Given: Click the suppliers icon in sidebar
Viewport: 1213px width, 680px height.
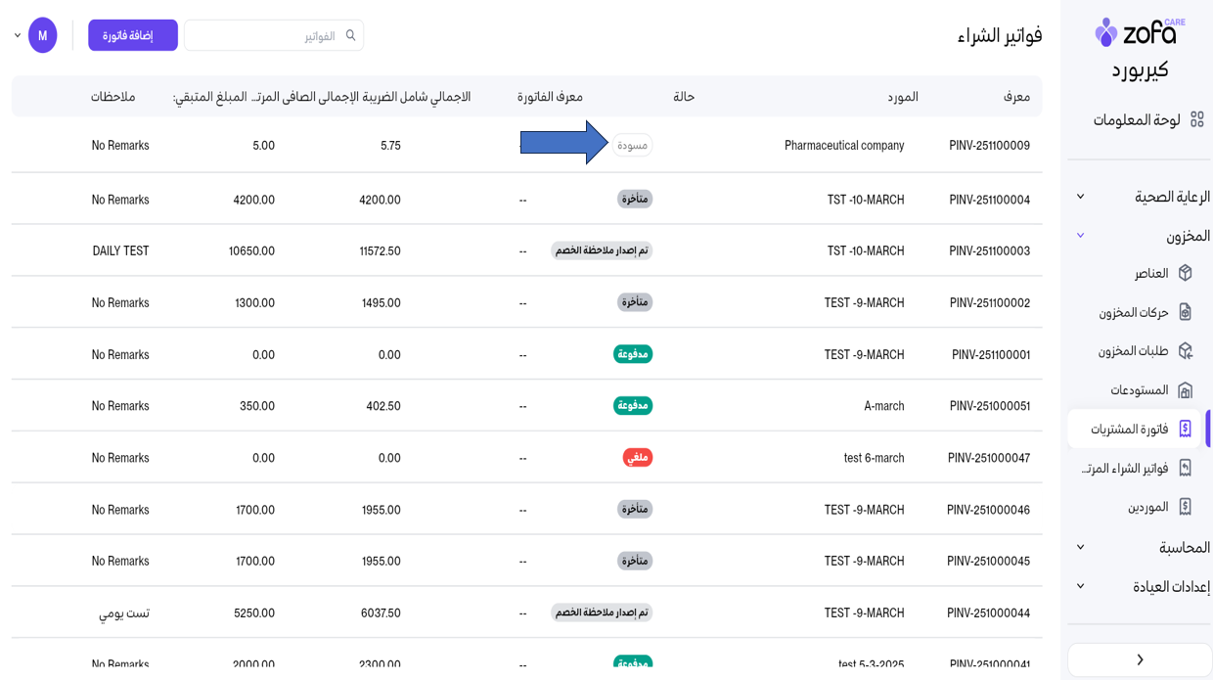Looking at the screenshot, I should coord(1185,507).
